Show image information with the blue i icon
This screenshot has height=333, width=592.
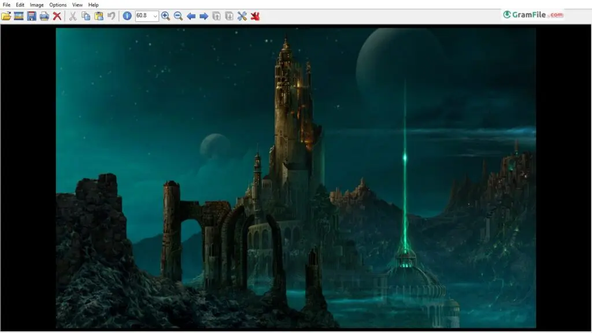[x=127, y=16]
